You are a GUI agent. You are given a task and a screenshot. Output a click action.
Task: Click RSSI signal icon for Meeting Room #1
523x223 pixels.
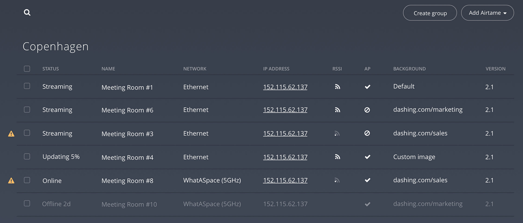(337, 87)
